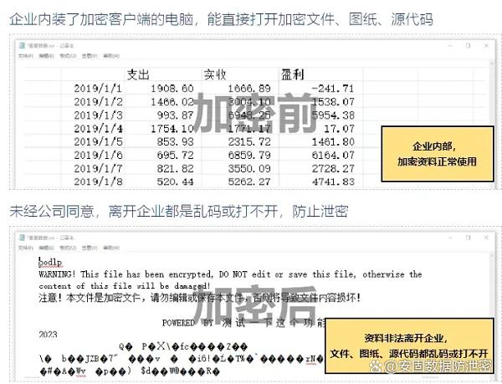
Task: Click the value 1908.60
Action: coord(172,89)
